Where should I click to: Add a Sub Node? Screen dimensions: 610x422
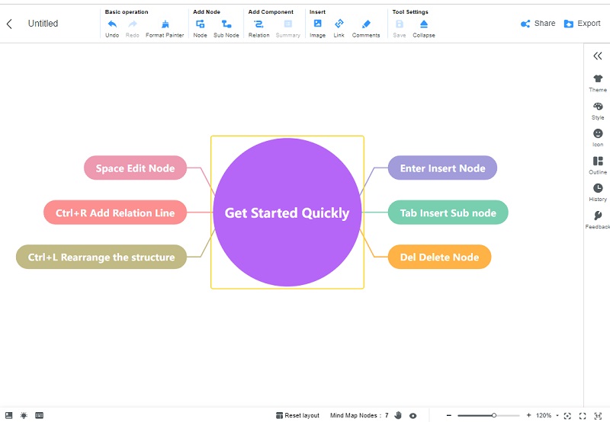click(226, 28)
